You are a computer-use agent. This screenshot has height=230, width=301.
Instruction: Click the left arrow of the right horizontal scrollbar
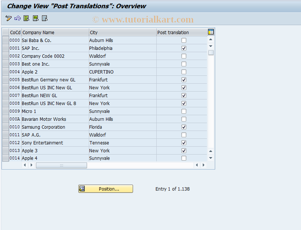point(197,165)
